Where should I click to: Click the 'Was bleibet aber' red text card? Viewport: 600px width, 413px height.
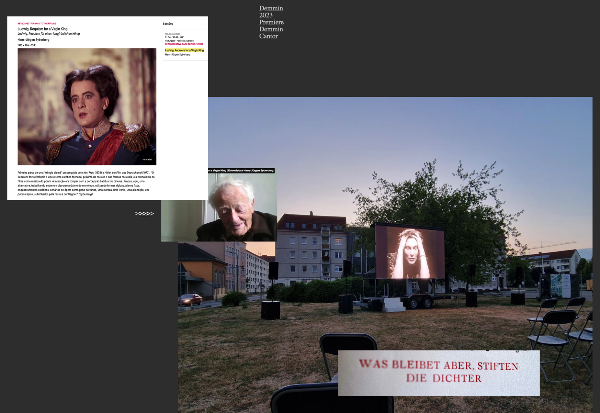439,373
